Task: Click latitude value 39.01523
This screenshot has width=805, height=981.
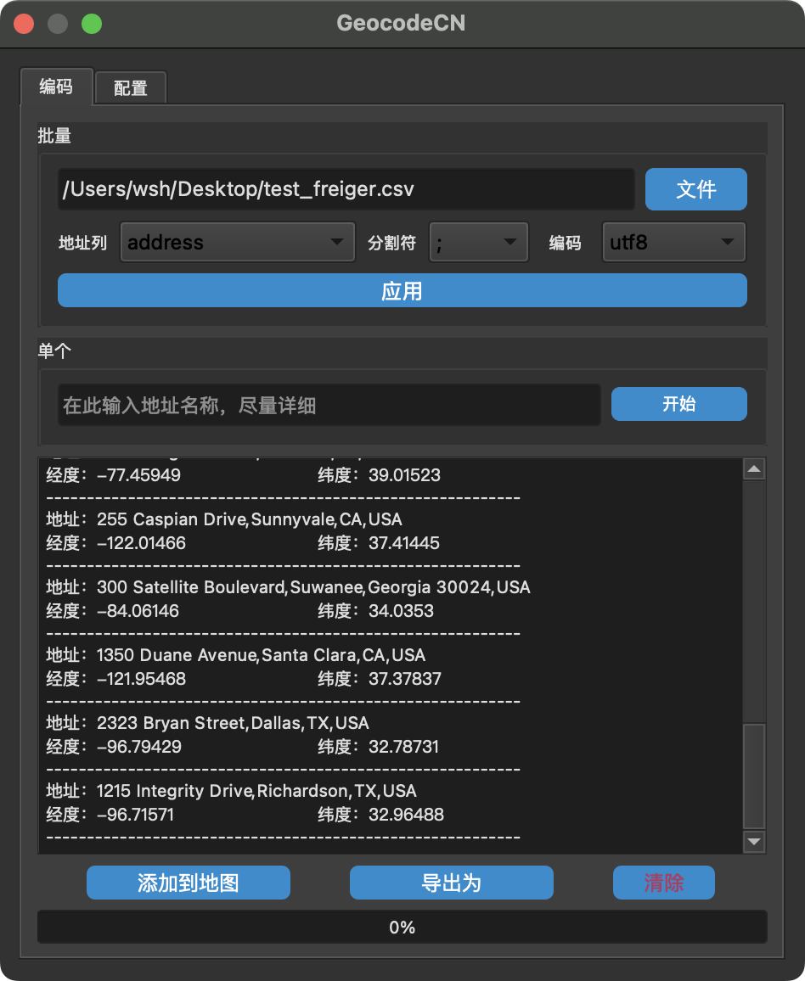Action: click(x=404, y=475)
